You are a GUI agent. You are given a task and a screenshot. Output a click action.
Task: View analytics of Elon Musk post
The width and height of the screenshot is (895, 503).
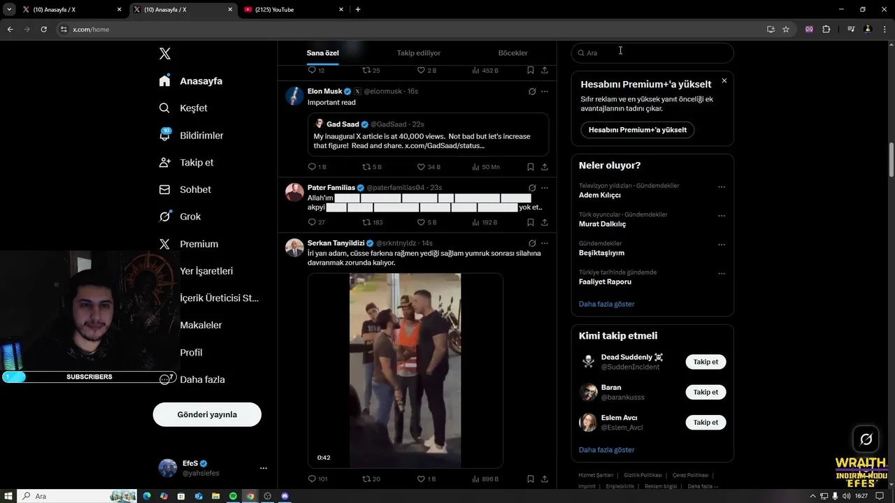pos(486,167)
